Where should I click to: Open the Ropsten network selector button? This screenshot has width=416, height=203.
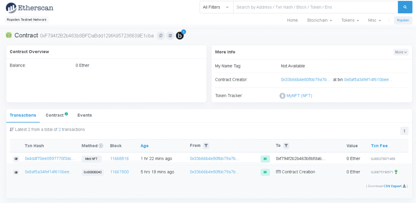pyautogui.click(x=403, y=20)
